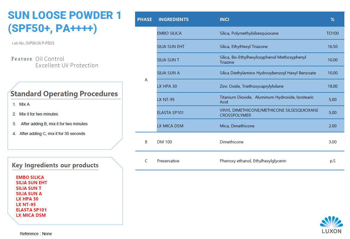Click 'Dimethicone' INCI cell in phase B
350x239 pixels.
pos(232,142)
